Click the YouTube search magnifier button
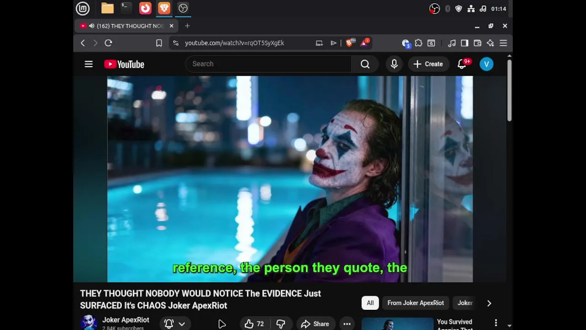The height and width of the screenshot is (330, 586). [x=365, y=64]
